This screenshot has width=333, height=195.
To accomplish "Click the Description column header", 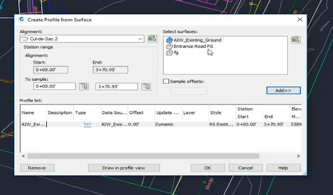I will click(60, 113).
